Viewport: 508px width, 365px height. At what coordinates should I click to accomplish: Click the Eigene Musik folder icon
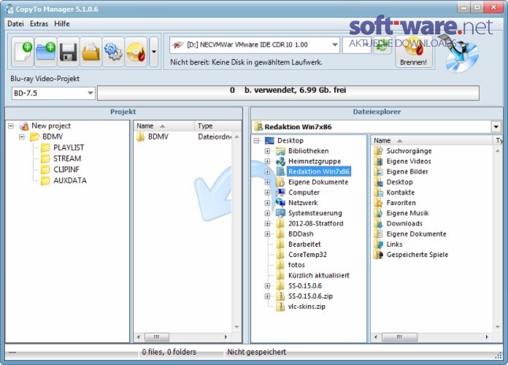click(x=378, y=213)
